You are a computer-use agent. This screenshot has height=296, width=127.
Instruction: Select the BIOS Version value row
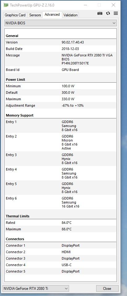pos(61,42)
